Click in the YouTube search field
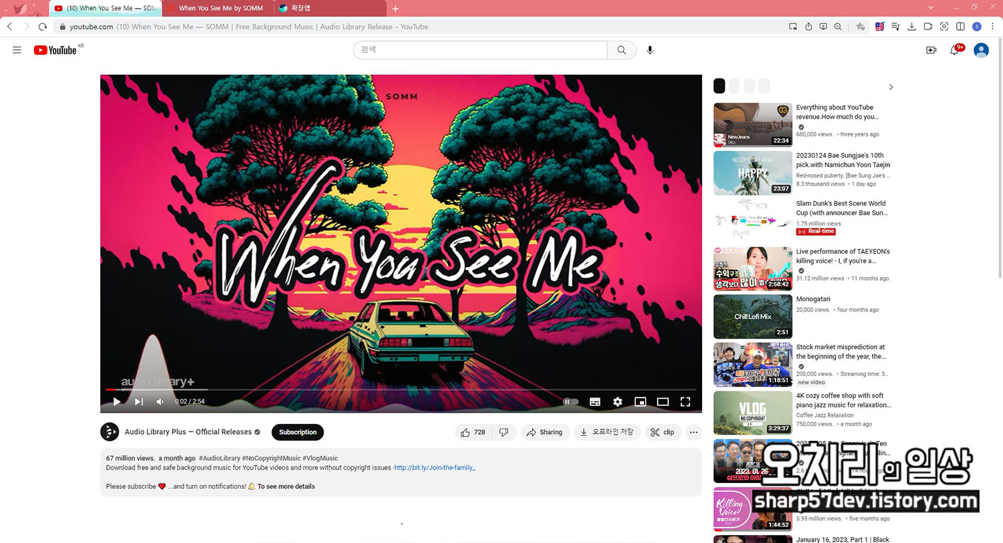 tap(480, 50)
